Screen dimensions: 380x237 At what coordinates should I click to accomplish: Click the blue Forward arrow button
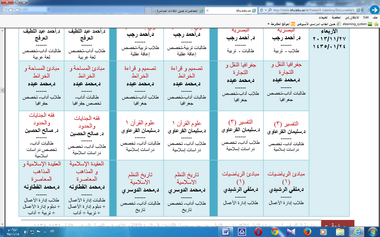point(374,10)
